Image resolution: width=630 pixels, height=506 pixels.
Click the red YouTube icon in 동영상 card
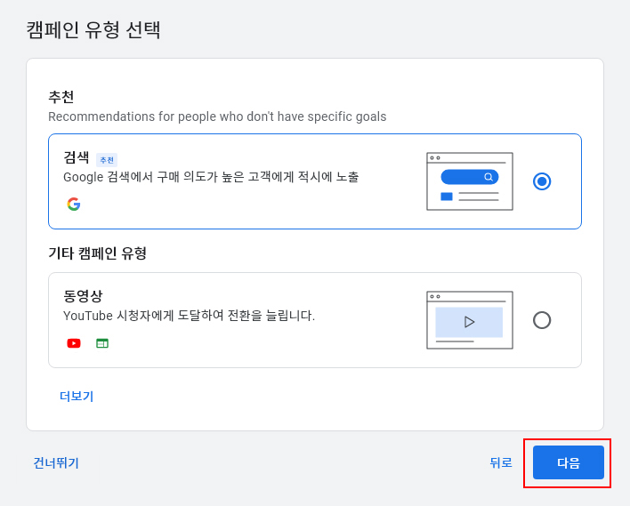pyautogui.click(x=74, y=343)
